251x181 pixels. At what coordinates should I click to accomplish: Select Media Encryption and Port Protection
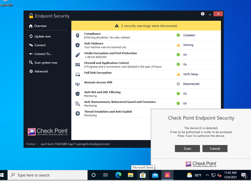click(x=111, y=53)
